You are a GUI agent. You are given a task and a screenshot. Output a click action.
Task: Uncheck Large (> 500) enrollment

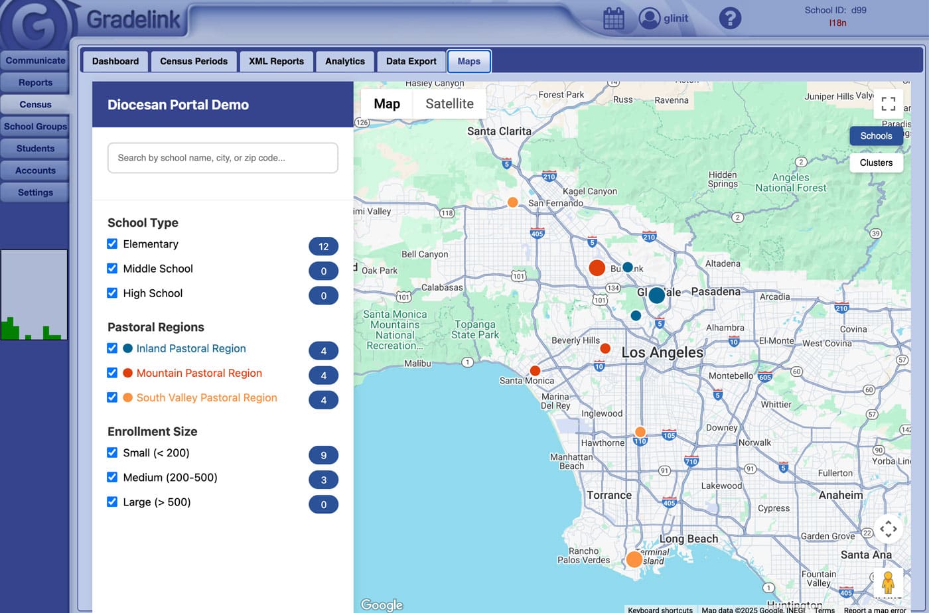tap(112, 502)
